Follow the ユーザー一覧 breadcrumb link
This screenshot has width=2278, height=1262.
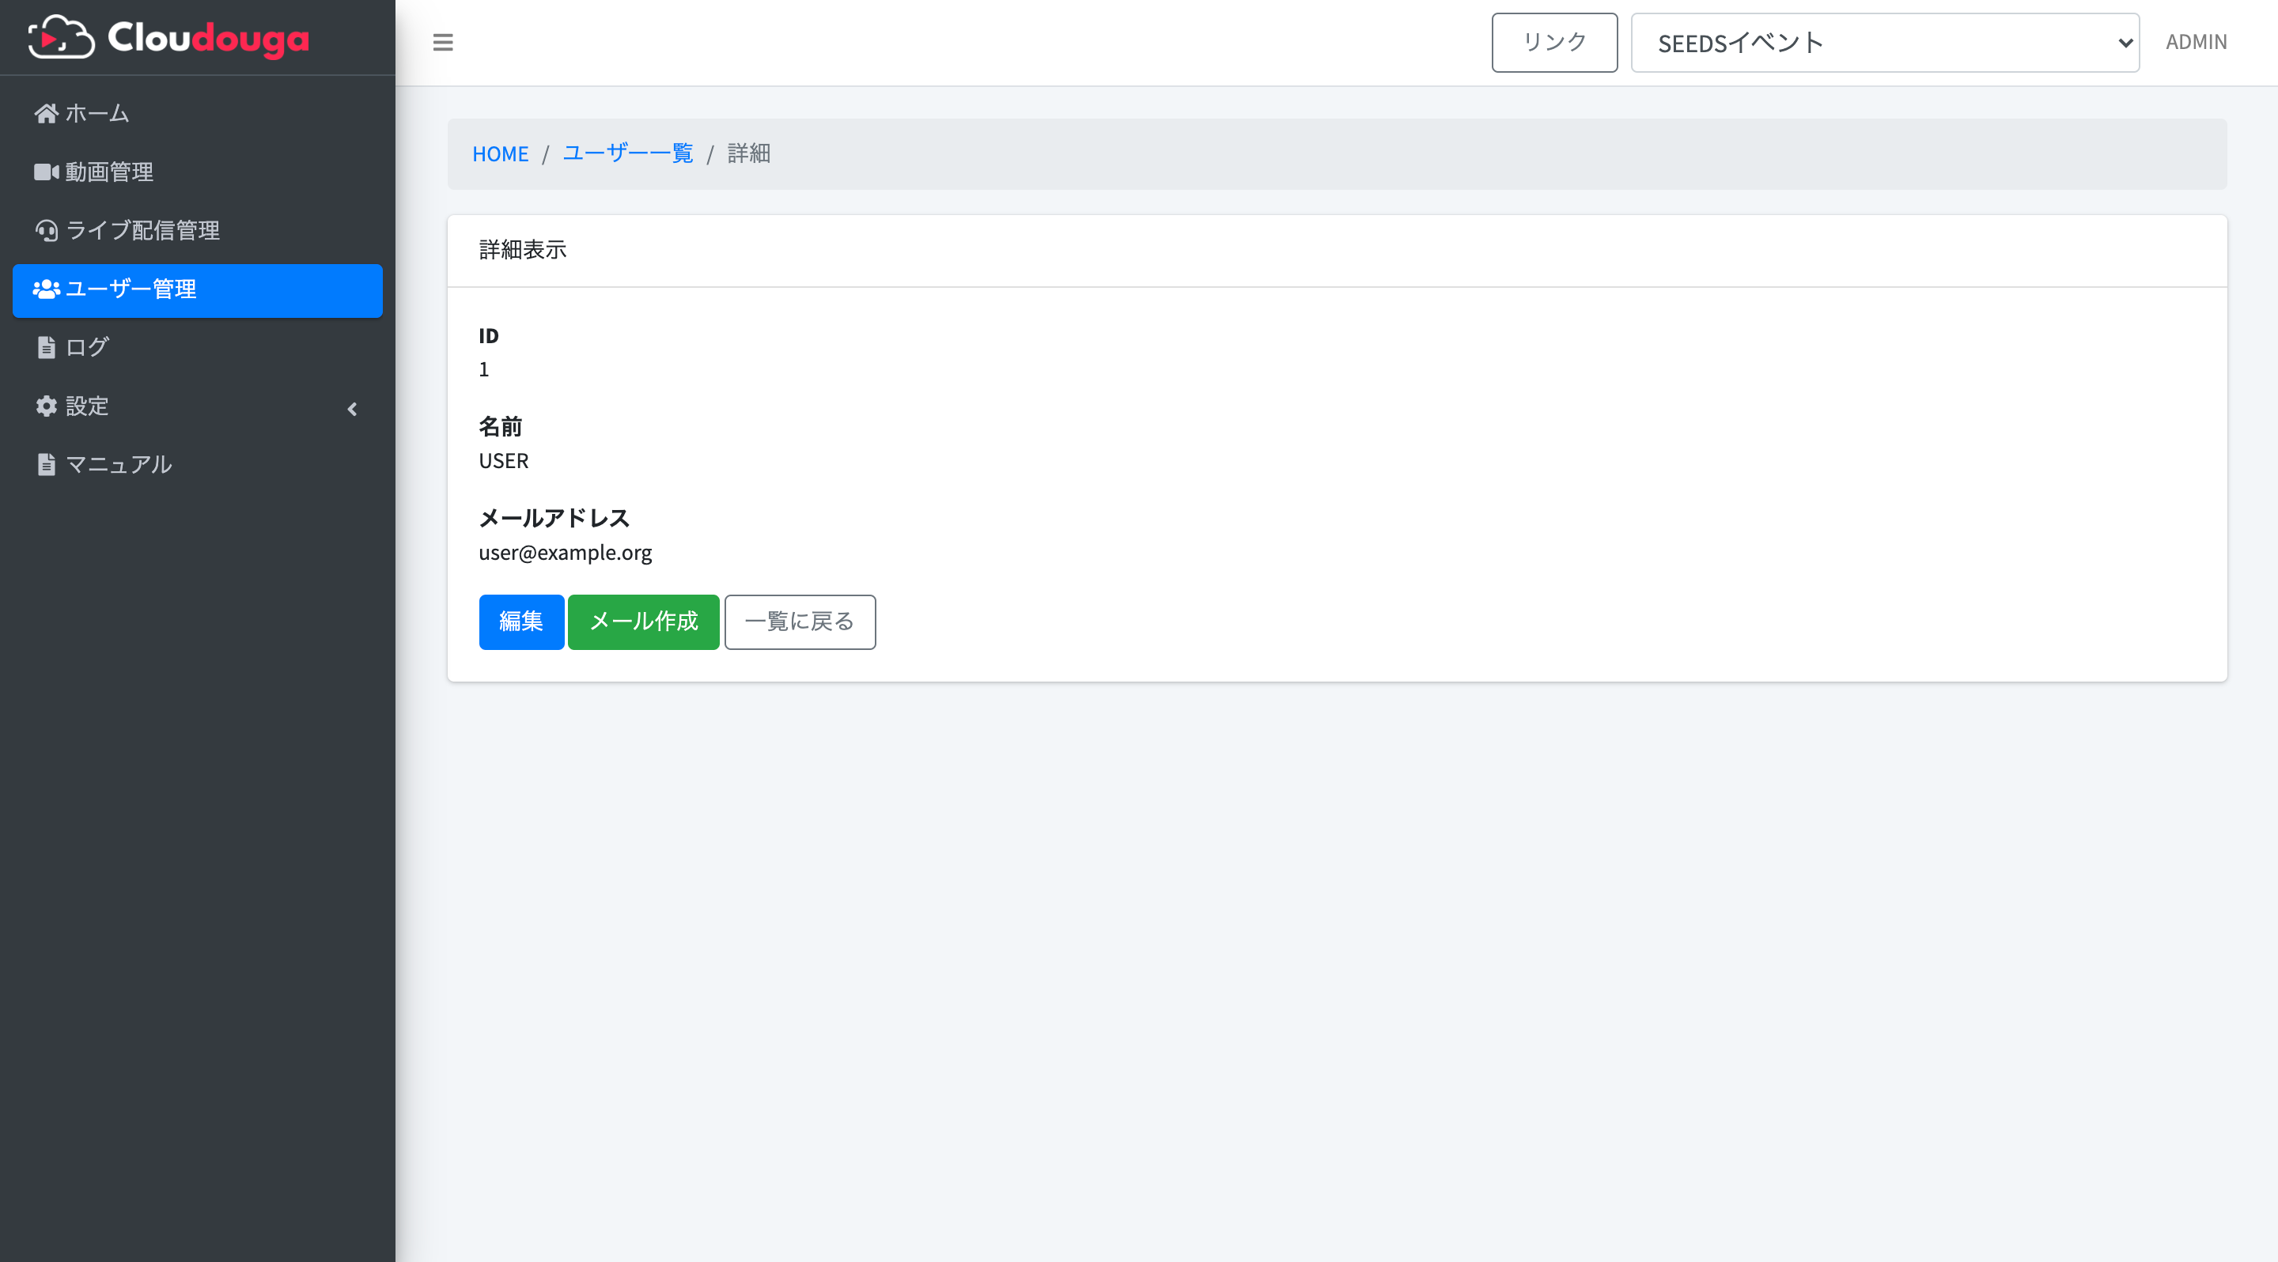(x=628, y=153)
